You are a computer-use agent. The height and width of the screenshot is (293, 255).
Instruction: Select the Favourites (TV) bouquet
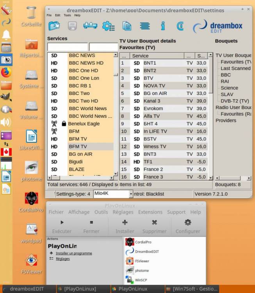(x=236, y=62)
